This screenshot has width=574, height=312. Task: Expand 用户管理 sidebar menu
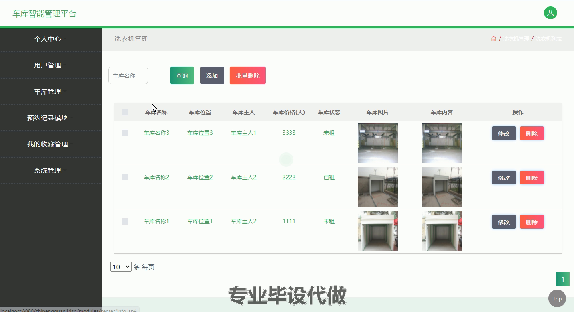click(51, 65)
